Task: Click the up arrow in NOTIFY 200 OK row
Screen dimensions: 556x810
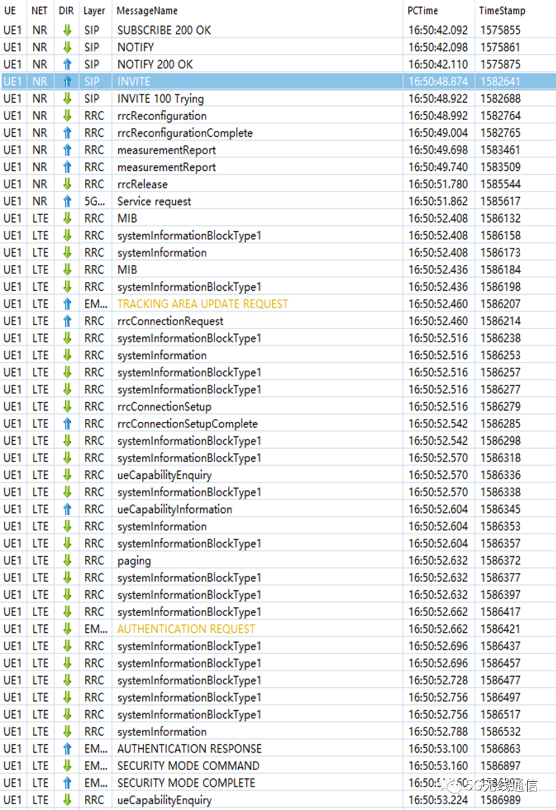Action: [67, 64]
